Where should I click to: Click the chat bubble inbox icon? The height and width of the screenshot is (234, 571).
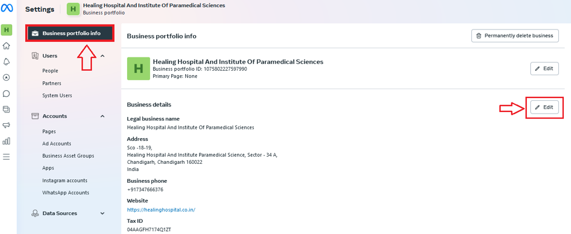click(x=7, y=94)
